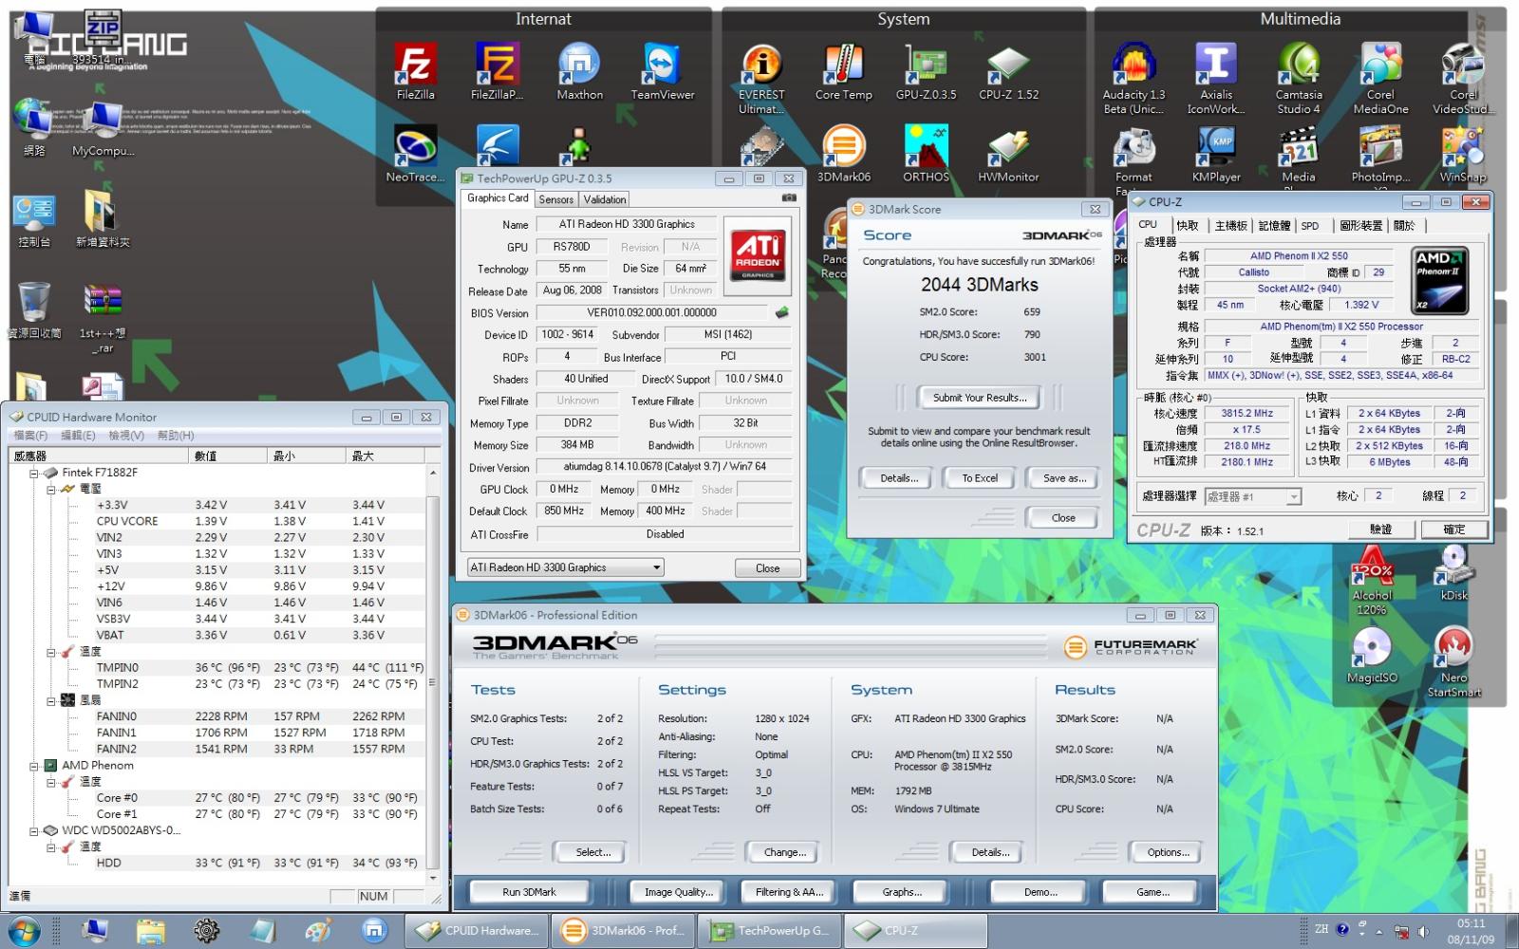Collapse WDC WD5002ABYS hard drive node
This screenshot has width=1519, height=949.
coord(34,831)
